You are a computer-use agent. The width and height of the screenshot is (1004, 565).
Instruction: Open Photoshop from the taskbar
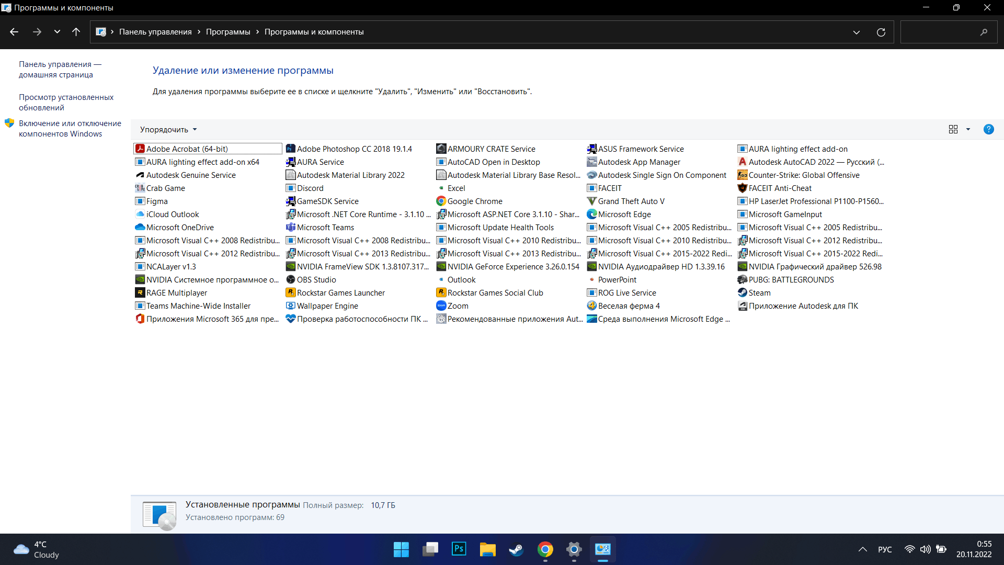(x=459, y=549)
